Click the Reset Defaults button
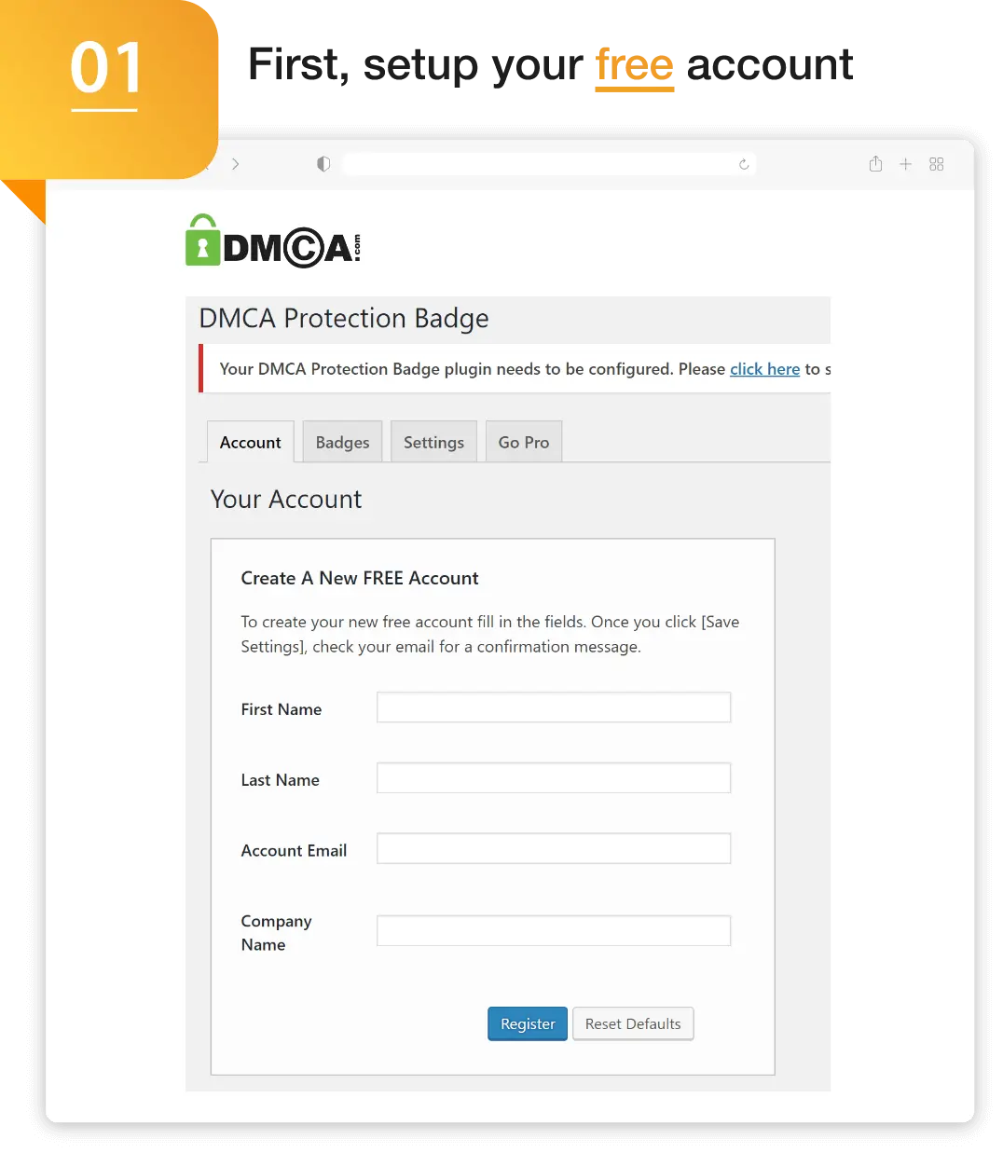1003x1153 pixels. tap(633, 1023)
